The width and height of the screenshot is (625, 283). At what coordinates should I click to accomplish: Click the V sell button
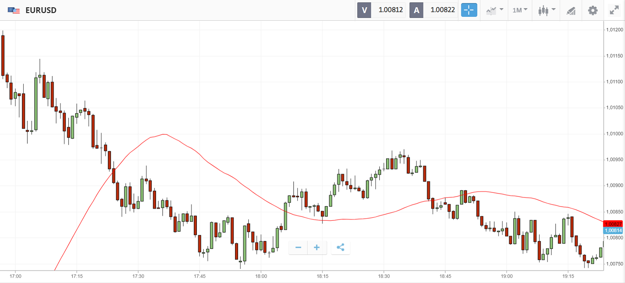click(364, 10)
